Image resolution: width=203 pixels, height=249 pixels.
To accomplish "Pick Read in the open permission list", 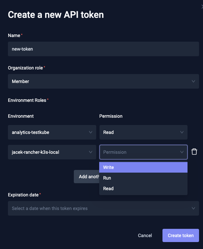I will click(143, 188).
